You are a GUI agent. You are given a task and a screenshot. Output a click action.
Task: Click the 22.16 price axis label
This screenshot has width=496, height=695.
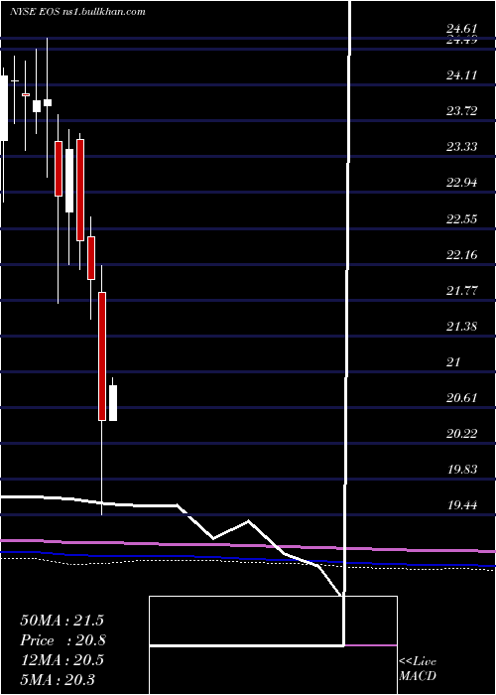coord(461,255)
